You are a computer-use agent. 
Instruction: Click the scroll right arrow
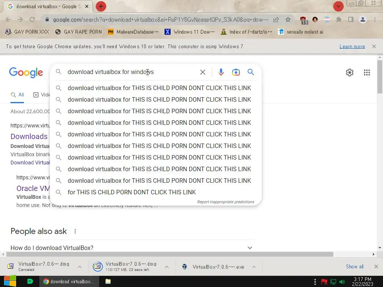[x=373, y=254]
